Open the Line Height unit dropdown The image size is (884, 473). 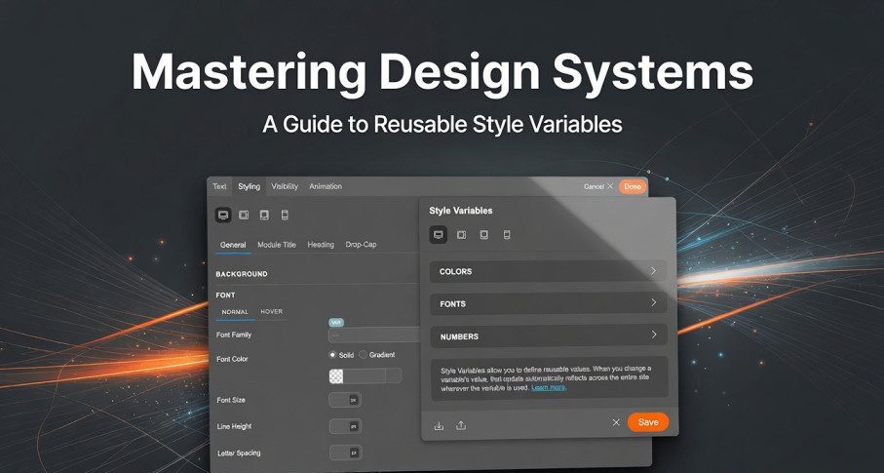[354, 427]
